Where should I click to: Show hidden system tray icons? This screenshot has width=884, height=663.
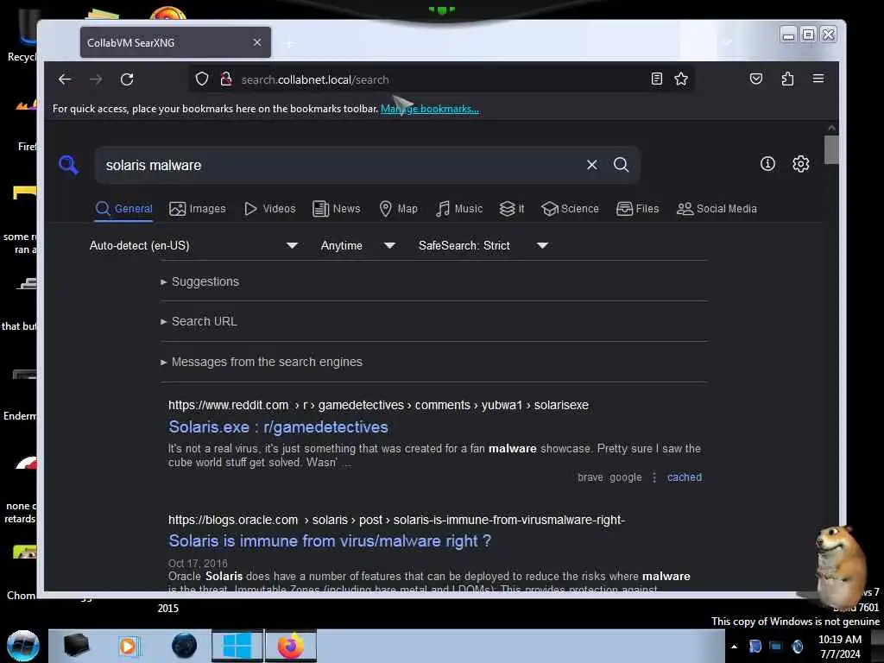click(734, 647)
